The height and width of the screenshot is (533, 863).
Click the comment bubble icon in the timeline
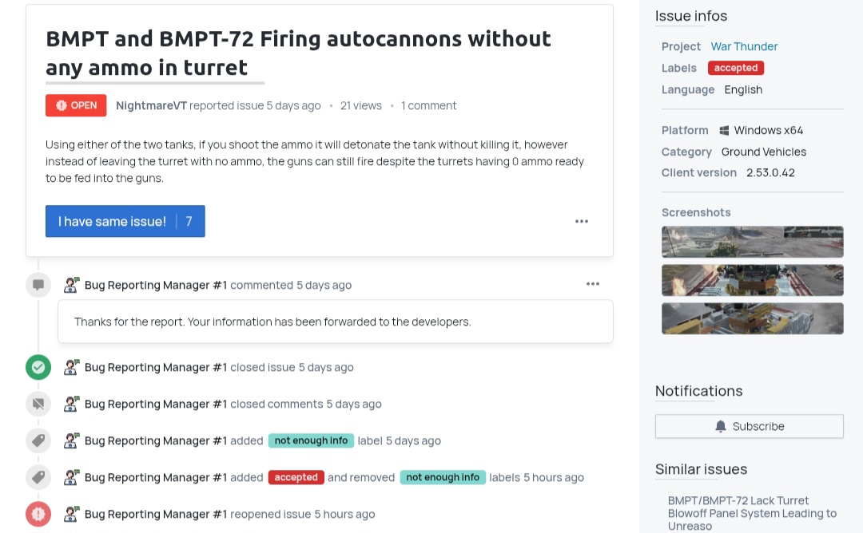point(38,285)
